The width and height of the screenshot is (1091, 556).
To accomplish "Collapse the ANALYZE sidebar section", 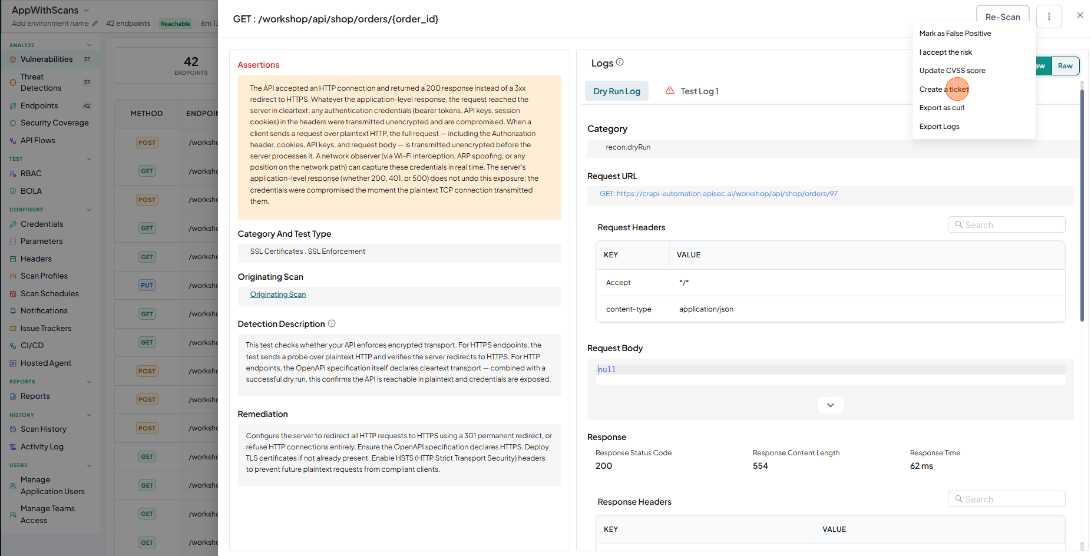I will [89, 45].
